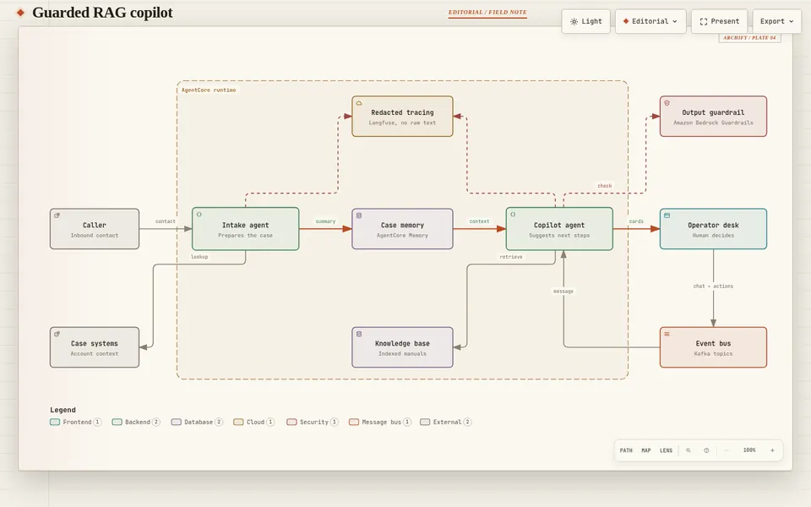Click the search magnifier icon in bottom toolbar
This screenshot has height=507, width=811.
(x=689, y=450)
